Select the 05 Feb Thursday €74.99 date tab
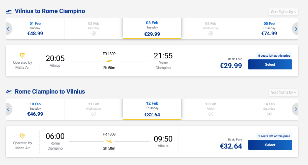This screenshot has width=308, height=165. coord(269,29)
